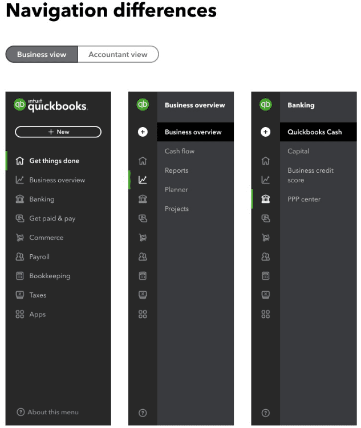This screenshot has height=428, width=361.
Task: Click the people icon beside Payroll
Action: pyautogui.click(x=19, y=256)
